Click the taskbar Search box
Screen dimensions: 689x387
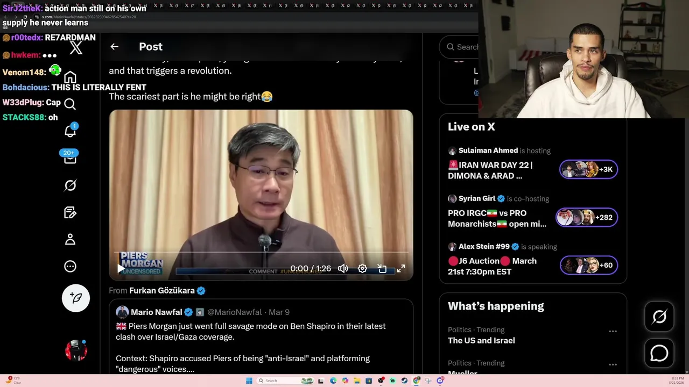(285, 381)
